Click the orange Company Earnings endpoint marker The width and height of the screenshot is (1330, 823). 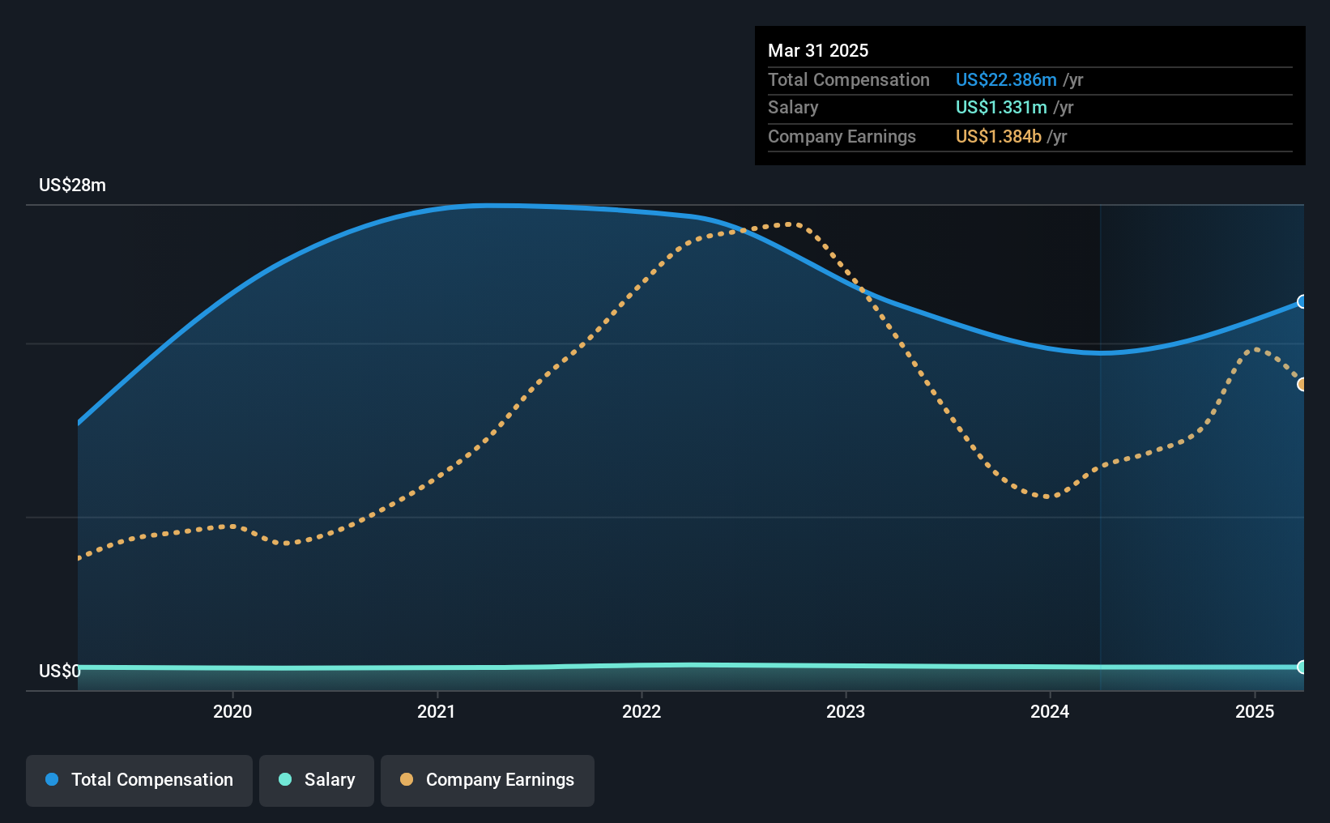click(x=1302, y=384)
